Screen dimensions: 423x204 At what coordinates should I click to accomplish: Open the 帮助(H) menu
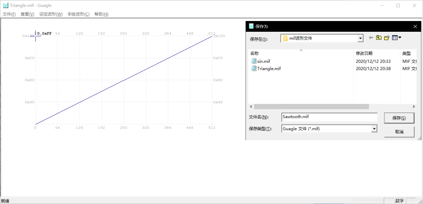101,14
